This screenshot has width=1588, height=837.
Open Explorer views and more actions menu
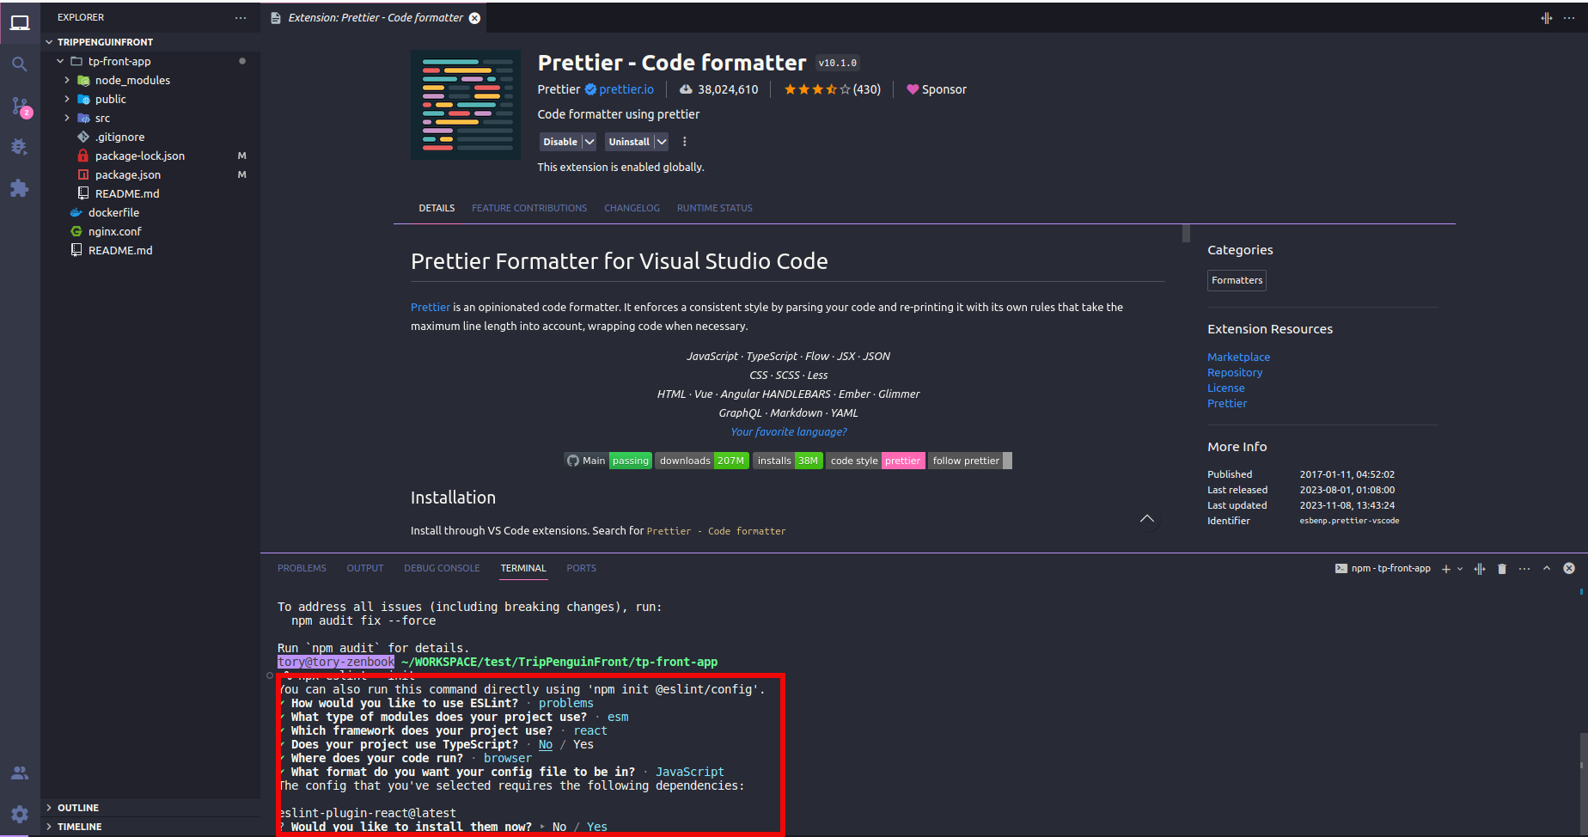tap(241, 17)
